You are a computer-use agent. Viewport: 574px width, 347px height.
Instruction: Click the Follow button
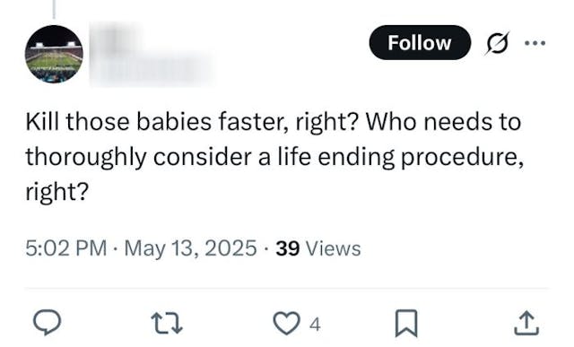[x=420, y=42]
